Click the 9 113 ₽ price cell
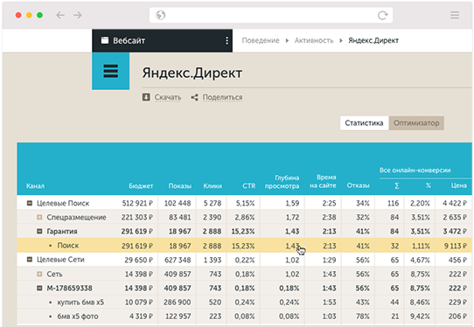Image resolution: width=474 pixels, height=327 pixels. point(456,246)
